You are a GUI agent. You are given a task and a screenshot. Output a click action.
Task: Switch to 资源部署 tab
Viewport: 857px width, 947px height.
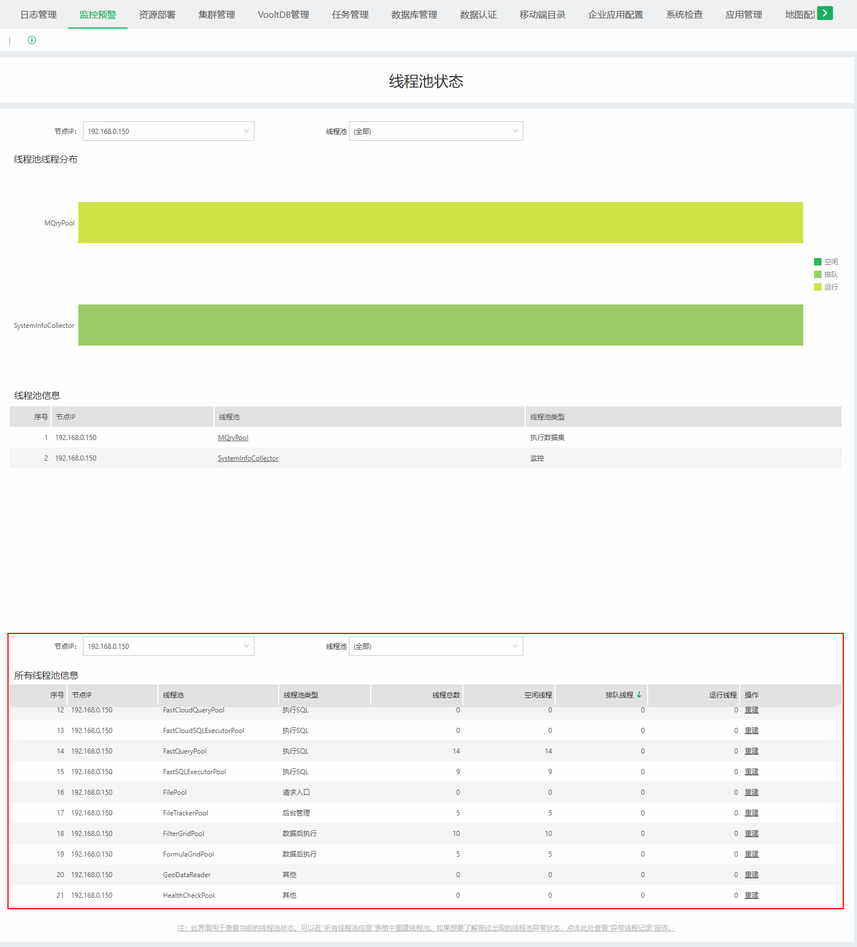[x=157, y=14]
